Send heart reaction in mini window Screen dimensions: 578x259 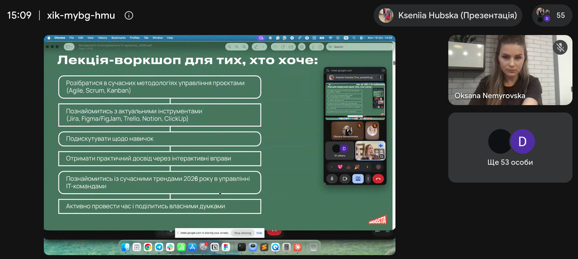tap(340, 167)
